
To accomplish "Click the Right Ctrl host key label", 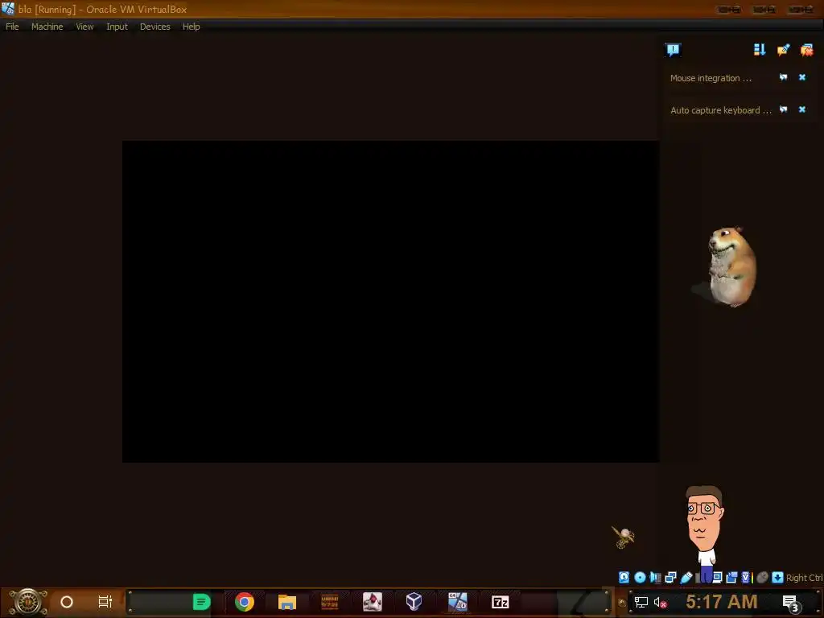I will pos(804,578).
